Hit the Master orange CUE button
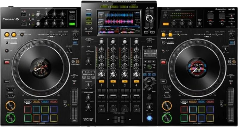Image resolution: width=238 pixels, height=127 pixels. (x=166, y=24)
